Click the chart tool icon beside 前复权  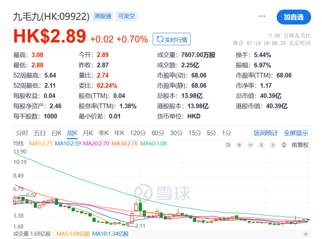pos(284,145)
